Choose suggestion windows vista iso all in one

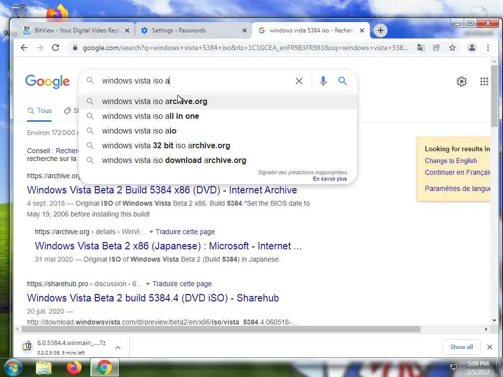(x=218, y=116)
